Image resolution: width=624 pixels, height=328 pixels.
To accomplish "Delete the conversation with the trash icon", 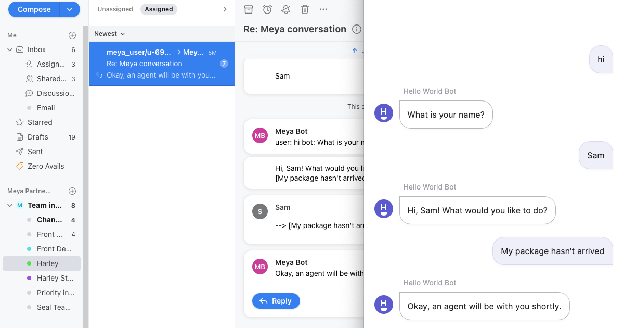I will [x=305, y=9].
